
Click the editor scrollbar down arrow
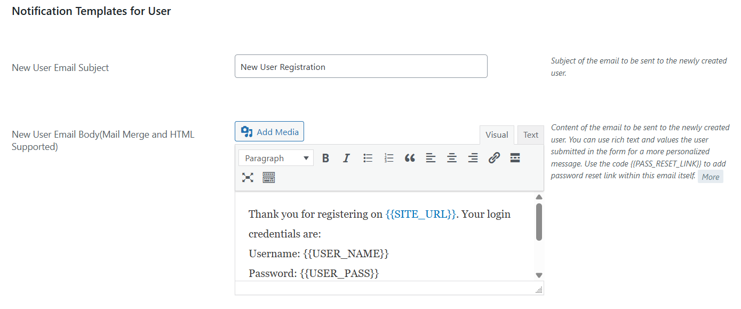tap(539, 275)
